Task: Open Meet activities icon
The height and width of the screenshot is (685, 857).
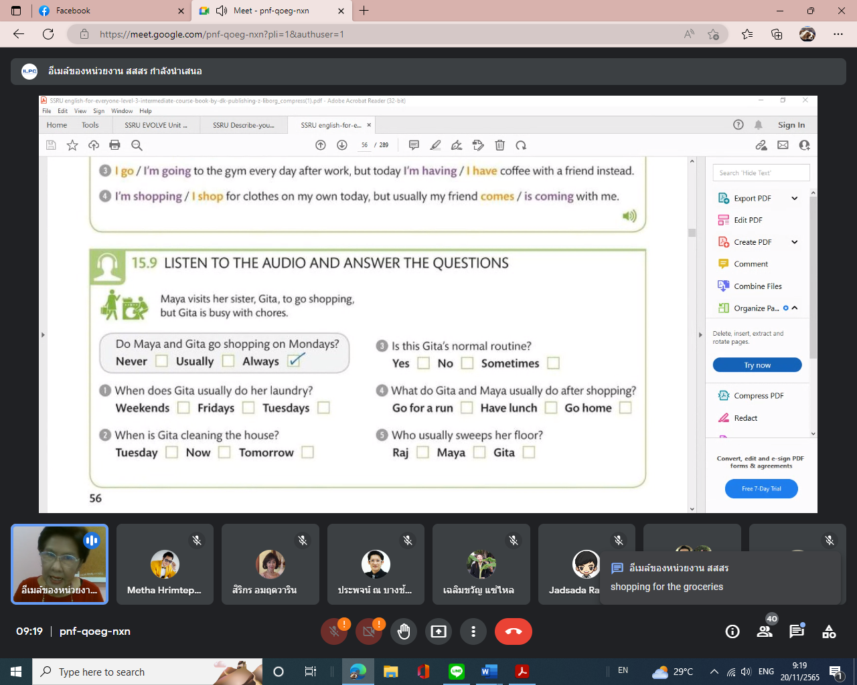Action: click(829, 631)
